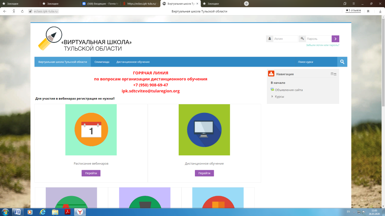
Task: Click the magnifier search course button
Action: 342,62
